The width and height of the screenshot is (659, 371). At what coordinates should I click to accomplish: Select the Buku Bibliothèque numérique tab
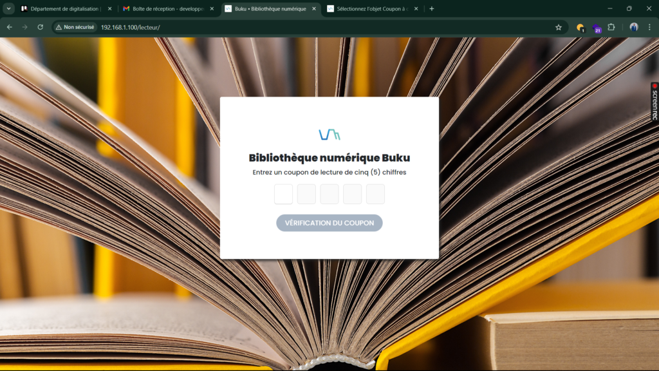[270, 8]
